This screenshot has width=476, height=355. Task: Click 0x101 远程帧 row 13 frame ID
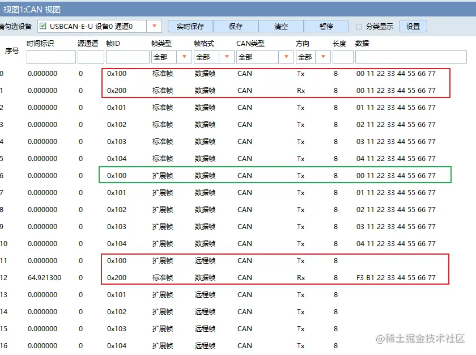coord(117,294)
